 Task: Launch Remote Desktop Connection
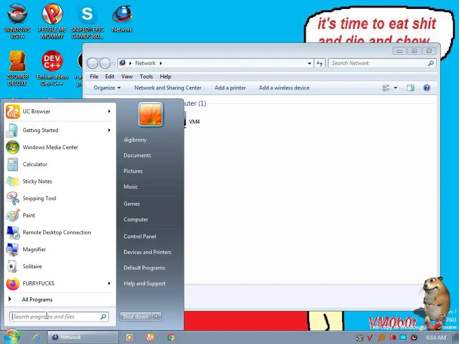(60, 232)
